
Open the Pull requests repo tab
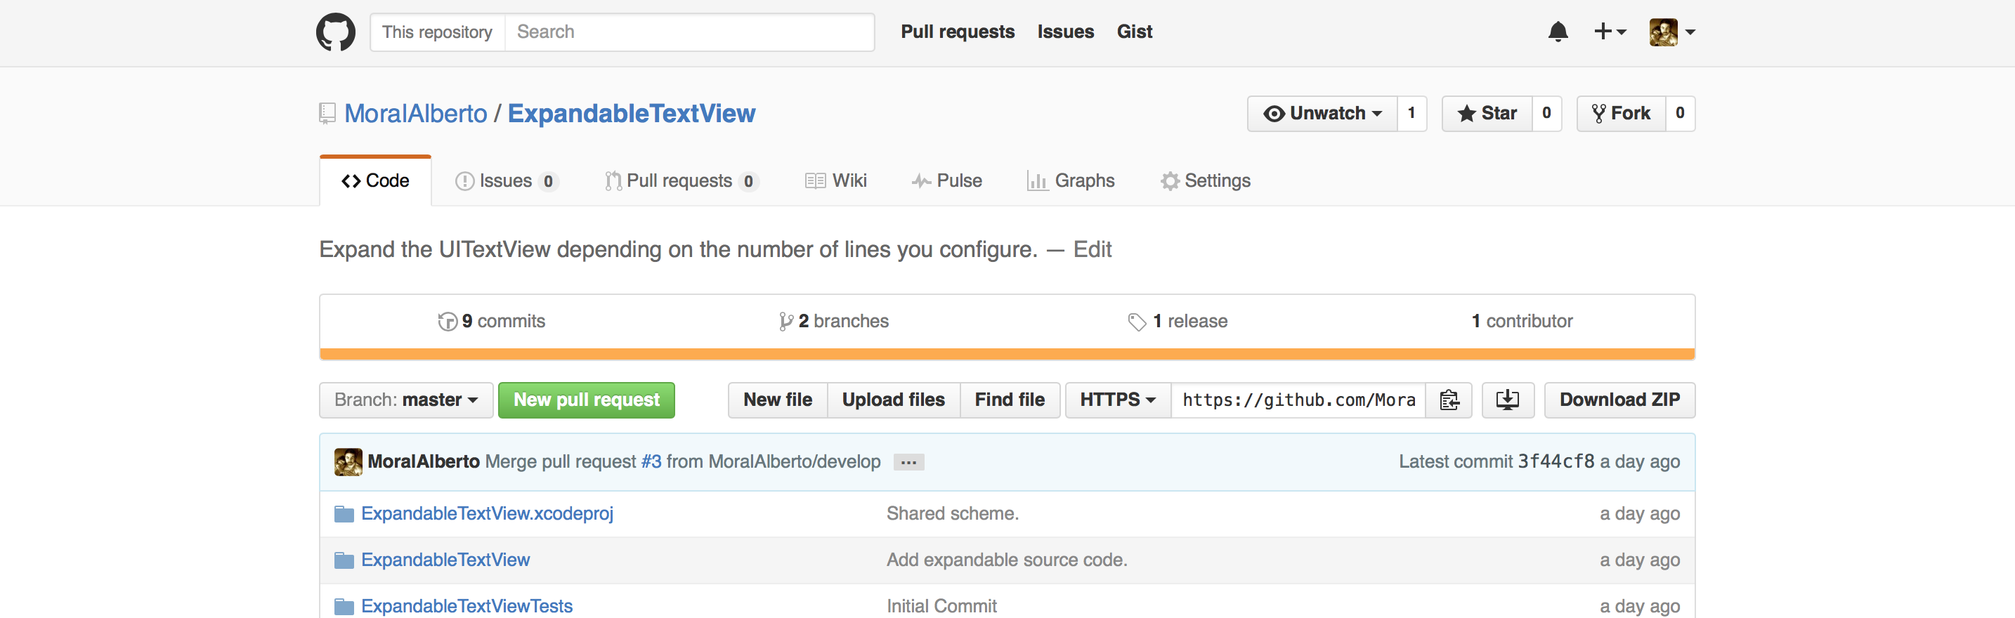point(682,181)
